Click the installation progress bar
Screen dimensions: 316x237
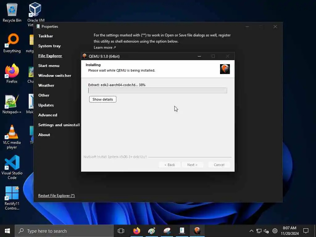[158, 90]
